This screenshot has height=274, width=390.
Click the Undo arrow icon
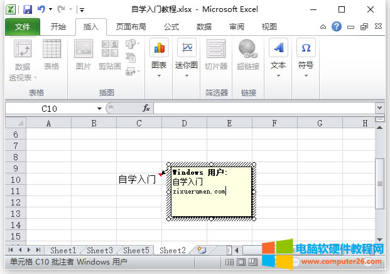click(x=41, y=9)
